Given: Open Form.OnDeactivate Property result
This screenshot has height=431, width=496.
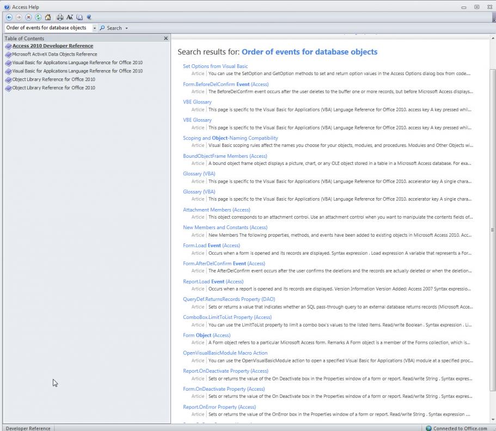Looking at the screenshot, I should (x=224, y=389).
